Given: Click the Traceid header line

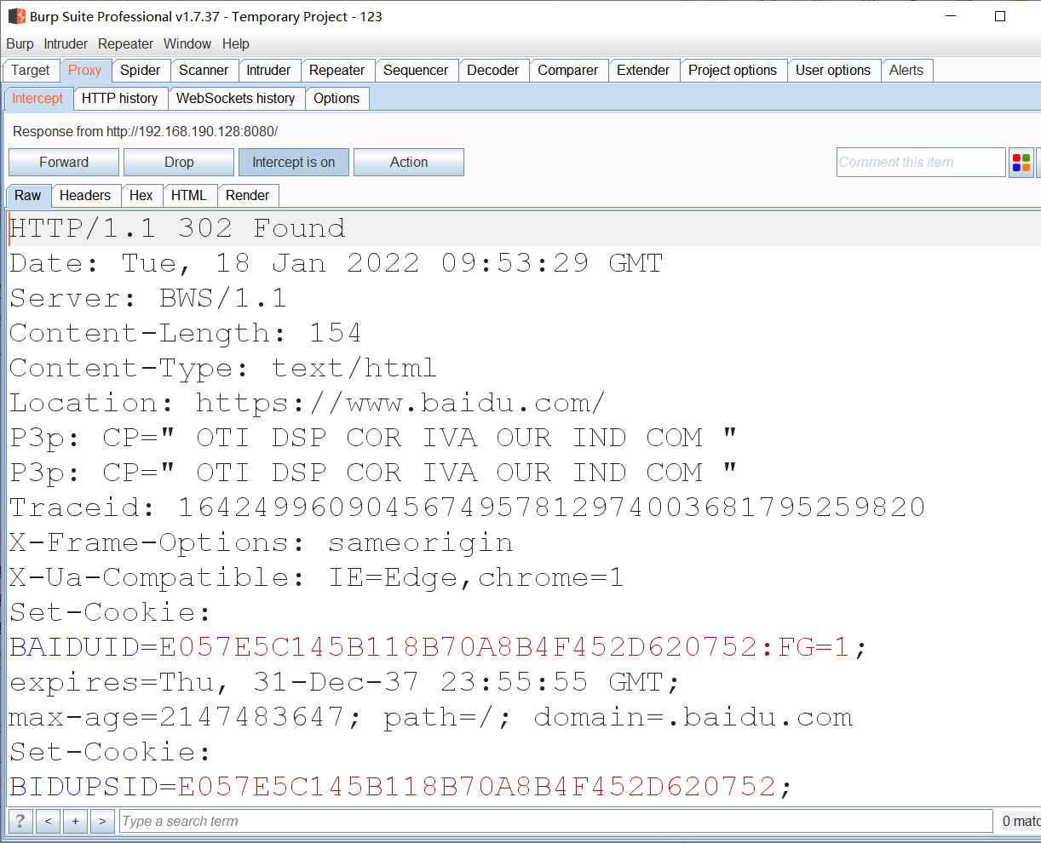Looking at the screenshot, I should [467, 508].
